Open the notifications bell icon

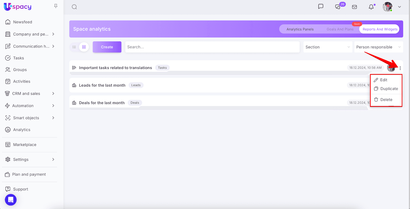371,7
